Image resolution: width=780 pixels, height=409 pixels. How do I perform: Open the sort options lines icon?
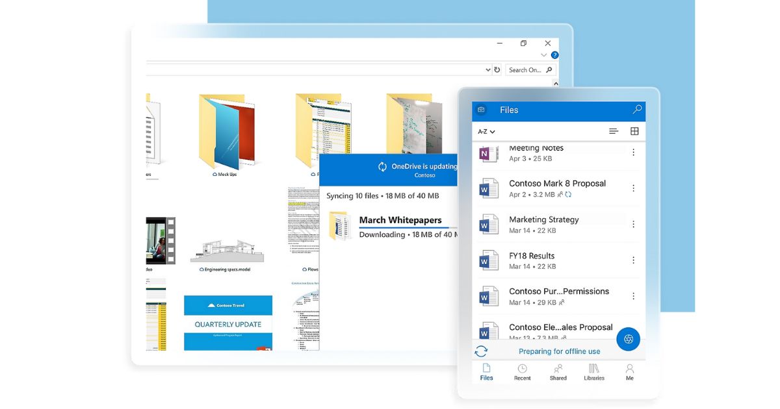pos(613,131)
